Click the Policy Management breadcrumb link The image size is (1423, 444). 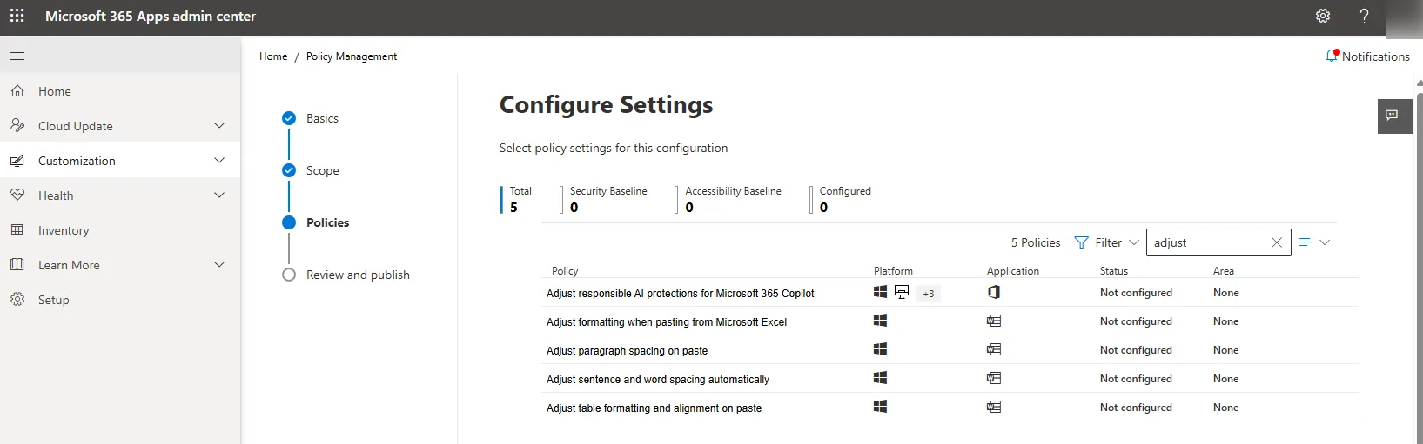click(x=352, y=56)
